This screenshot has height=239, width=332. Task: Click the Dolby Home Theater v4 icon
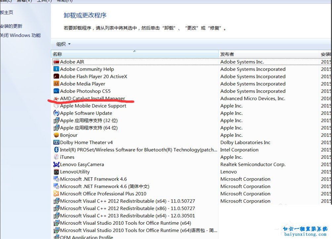click(57, 142)
